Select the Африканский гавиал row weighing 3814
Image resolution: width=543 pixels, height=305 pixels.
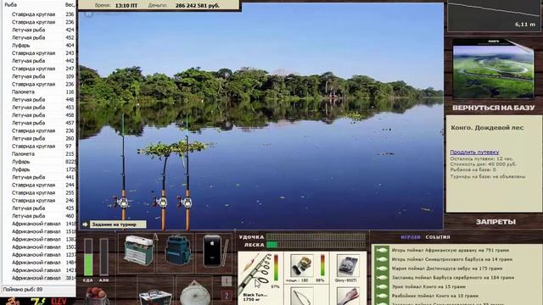tap(39, 278)
